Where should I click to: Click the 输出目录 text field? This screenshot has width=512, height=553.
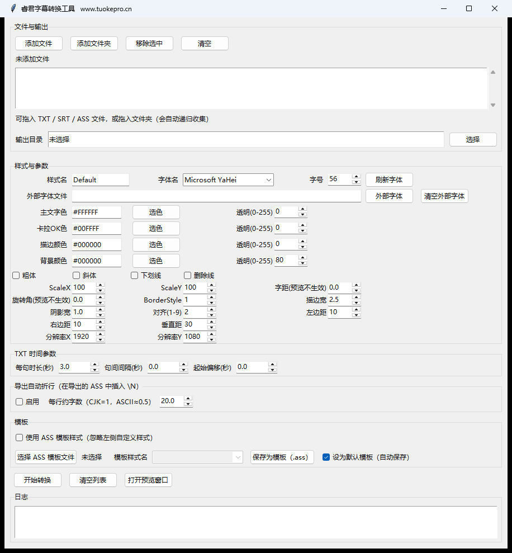pos(246,140)
